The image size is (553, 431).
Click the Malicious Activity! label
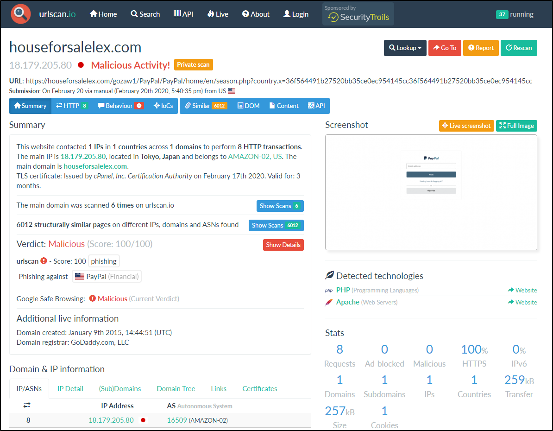(131, 65)
